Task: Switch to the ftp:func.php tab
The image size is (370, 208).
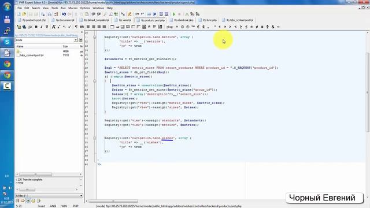Action: click(x=208, y=20)
